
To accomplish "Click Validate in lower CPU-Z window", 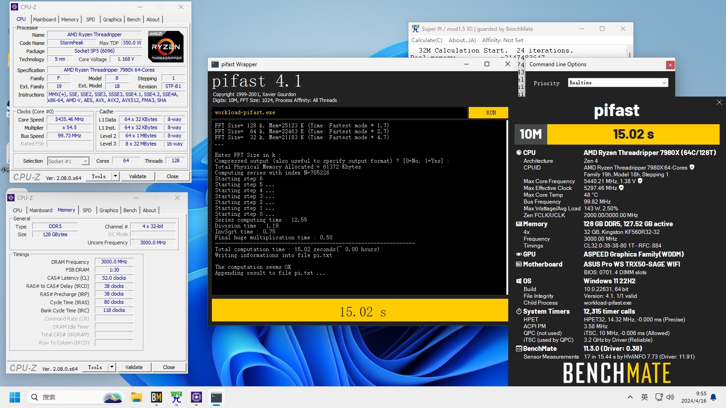I will [x=134, y=367].
